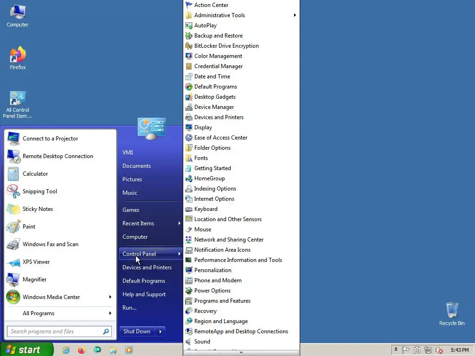The height and width of the screenshot is (356, 475).
Task: Click the user account picture thumbnail
Action: (x=152, y=129)
